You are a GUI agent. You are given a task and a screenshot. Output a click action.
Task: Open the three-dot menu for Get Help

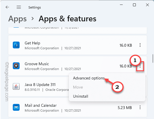tap(140, 45)
